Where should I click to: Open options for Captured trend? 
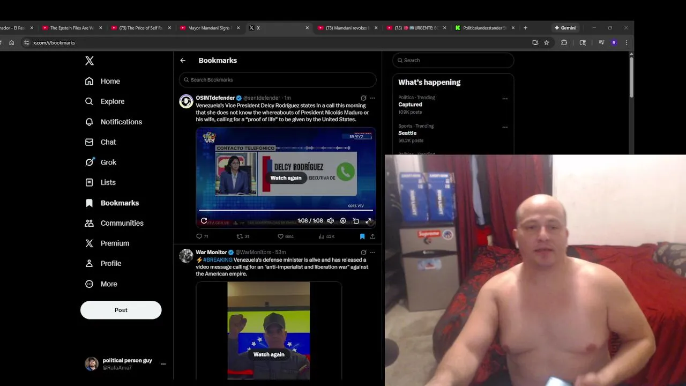pyautogui.click(x=504, y=99)
